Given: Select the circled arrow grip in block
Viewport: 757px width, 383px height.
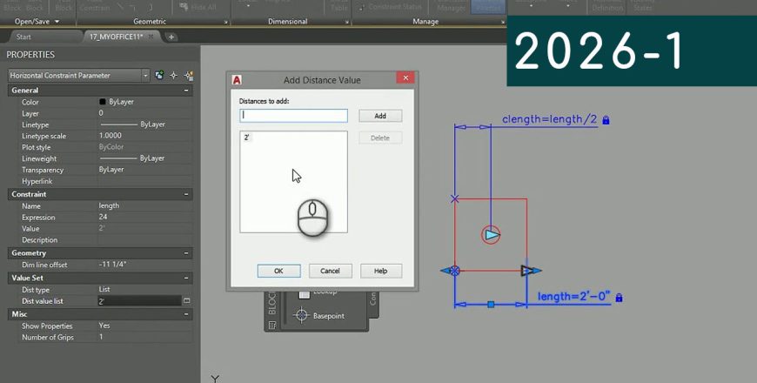Looking at the screenshot, I should [x=492, y=234].
